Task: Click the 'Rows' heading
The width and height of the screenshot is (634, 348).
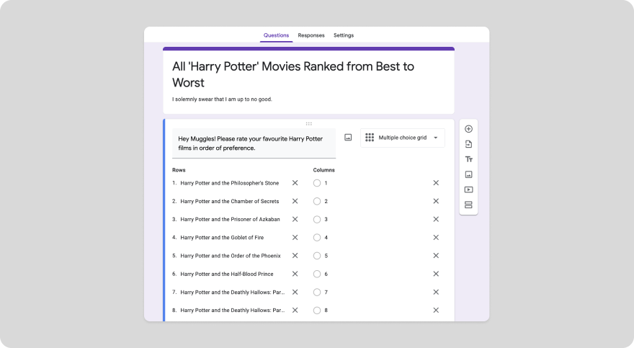Action: click(179, 170)
